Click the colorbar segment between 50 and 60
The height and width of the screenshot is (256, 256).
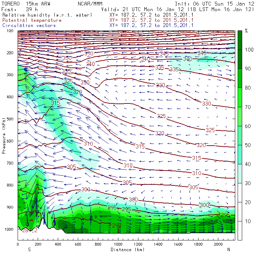(240, 135)
